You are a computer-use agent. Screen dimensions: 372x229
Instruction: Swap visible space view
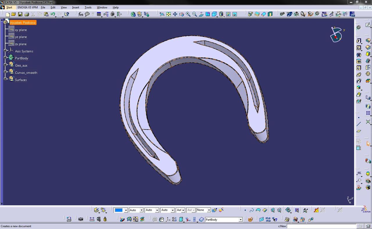(235, 14)
